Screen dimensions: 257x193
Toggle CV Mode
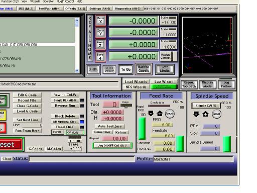tap(75, 132)
